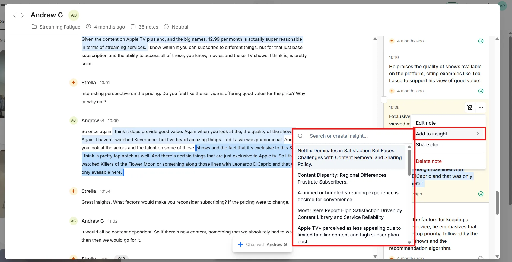The image size is (512, 262).
Task: Click 'Interesting perspective on the pricing' question text
Action: pos(193,97)
